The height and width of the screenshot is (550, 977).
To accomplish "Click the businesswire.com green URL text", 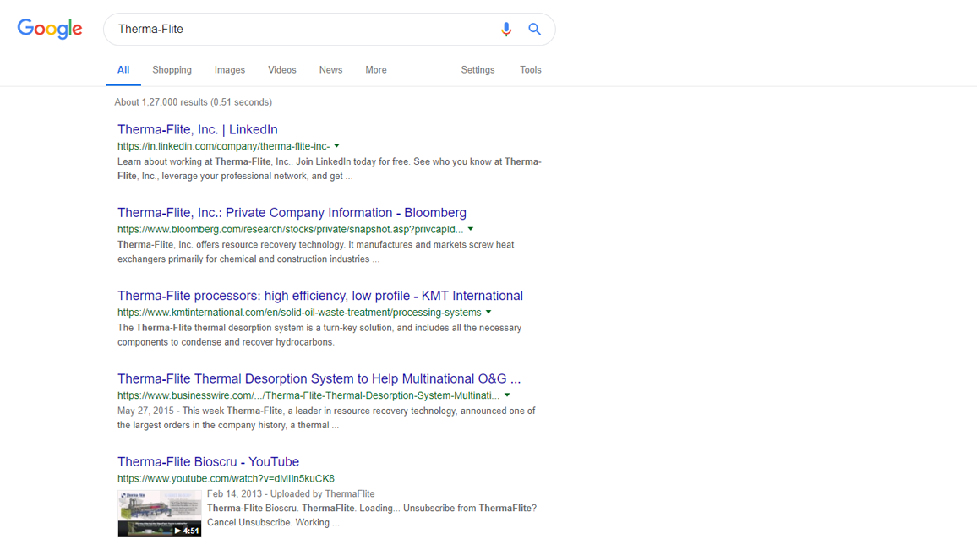I will click(308, 395).
